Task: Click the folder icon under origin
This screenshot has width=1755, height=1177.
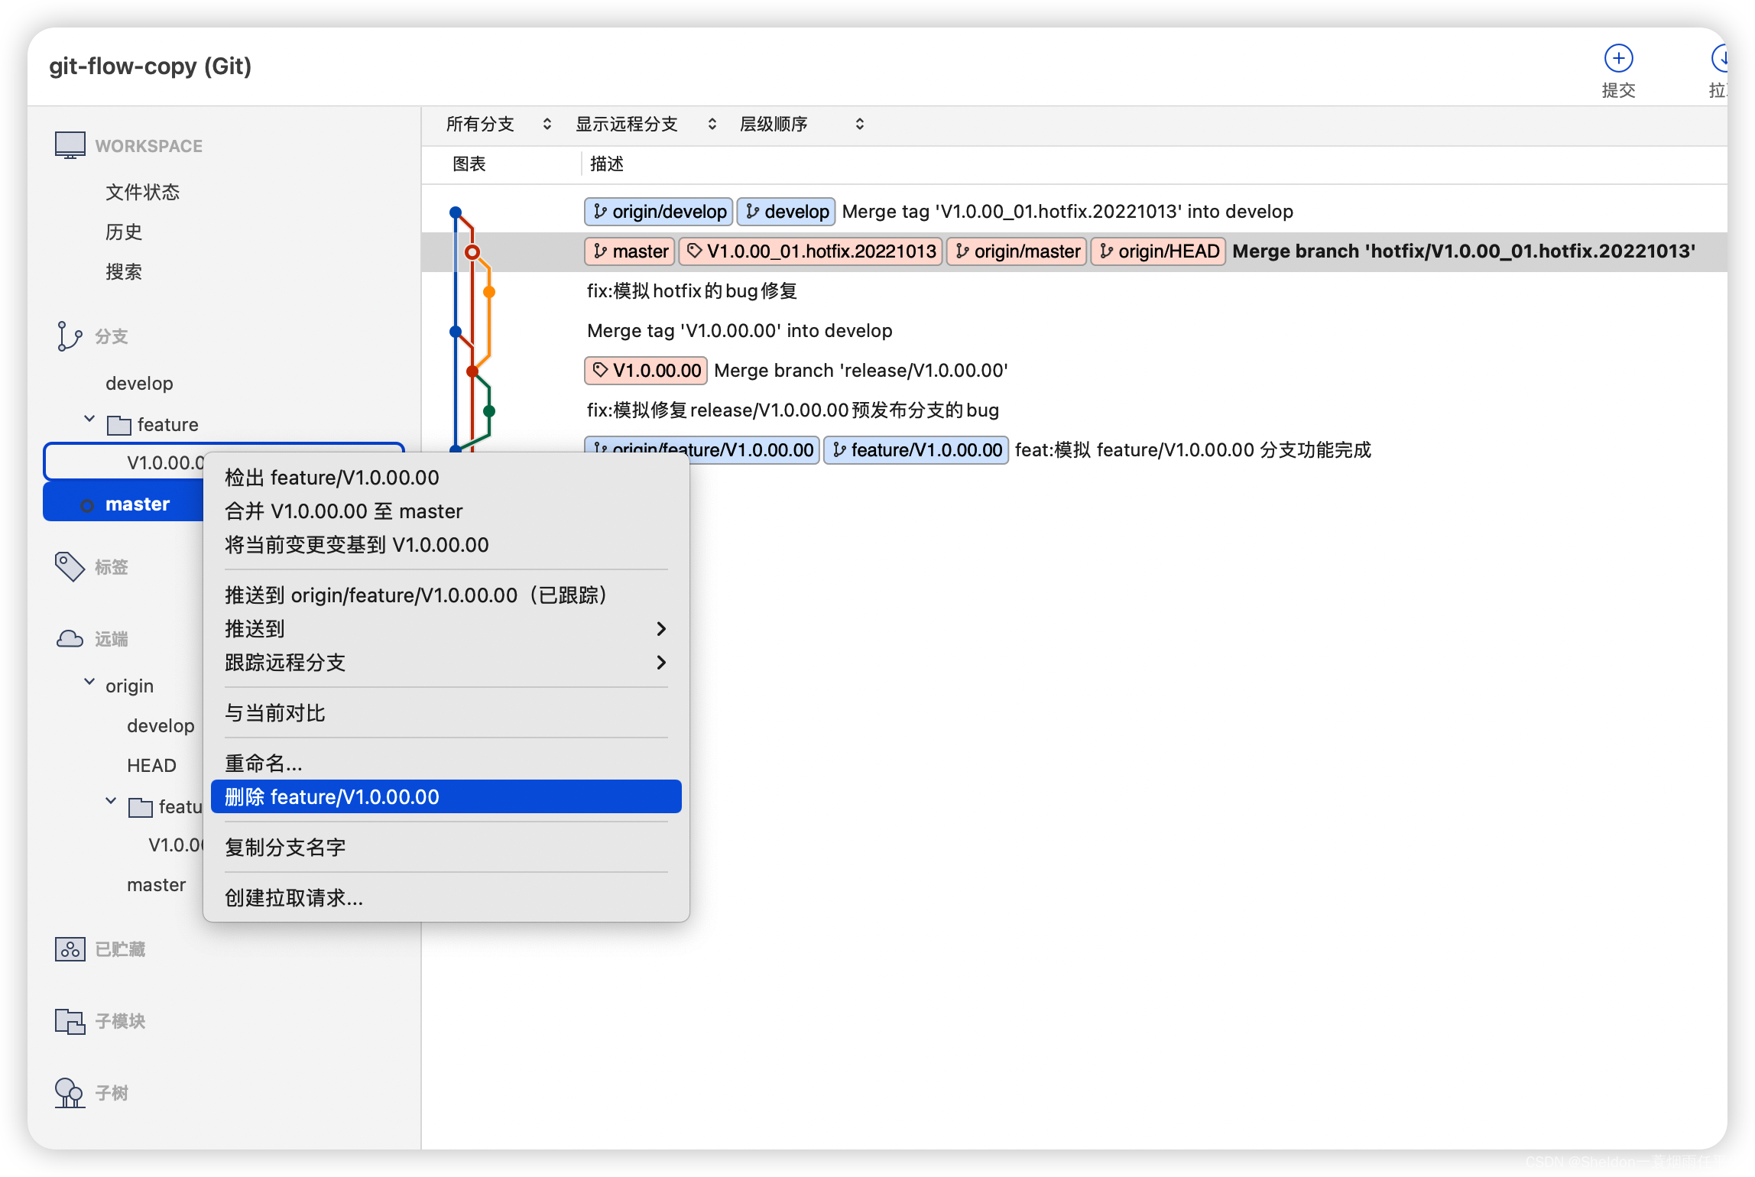Action: (x=141, y=807)
